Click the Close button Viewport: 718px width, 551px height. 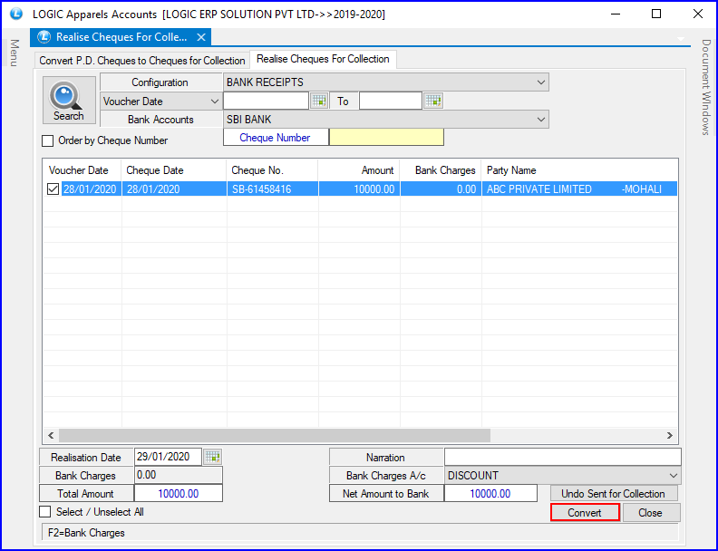(x=651, y=513)
